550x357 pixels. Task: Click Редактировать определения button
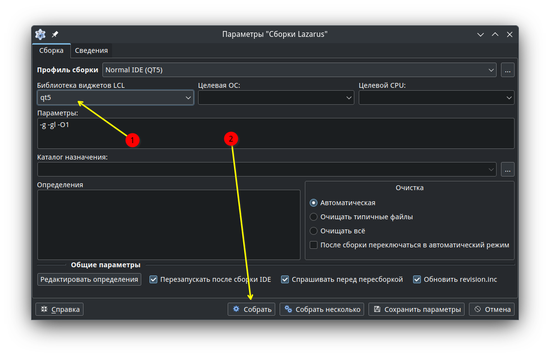[x=89, y=279]
